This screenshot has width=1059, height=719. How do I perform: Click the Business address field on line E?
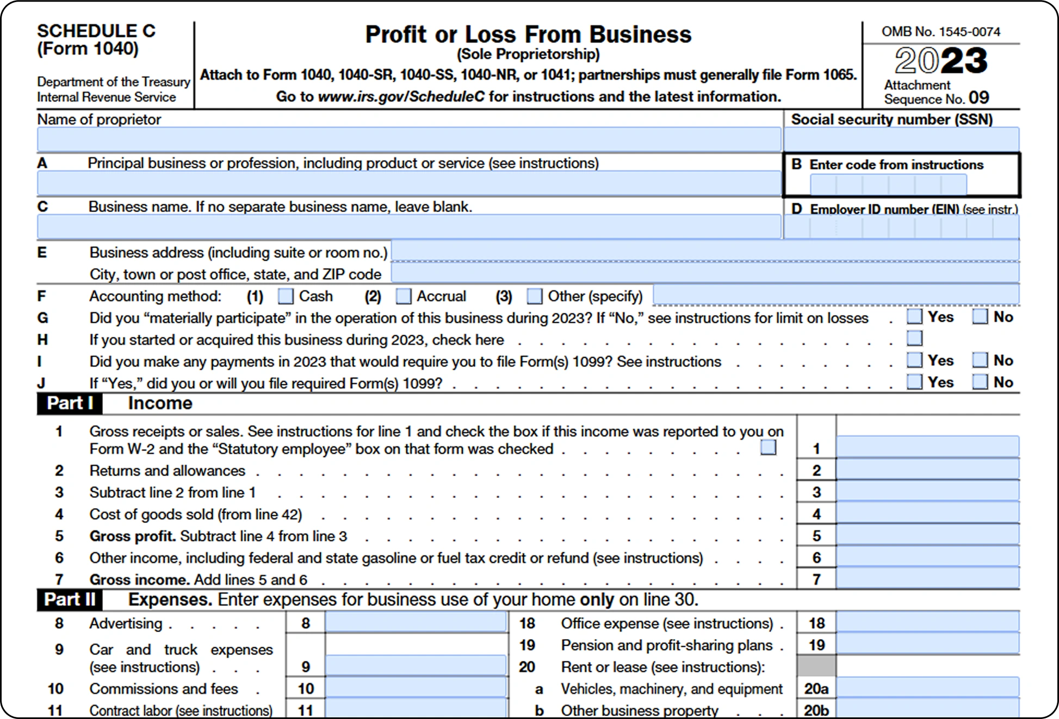pos(707,252)
